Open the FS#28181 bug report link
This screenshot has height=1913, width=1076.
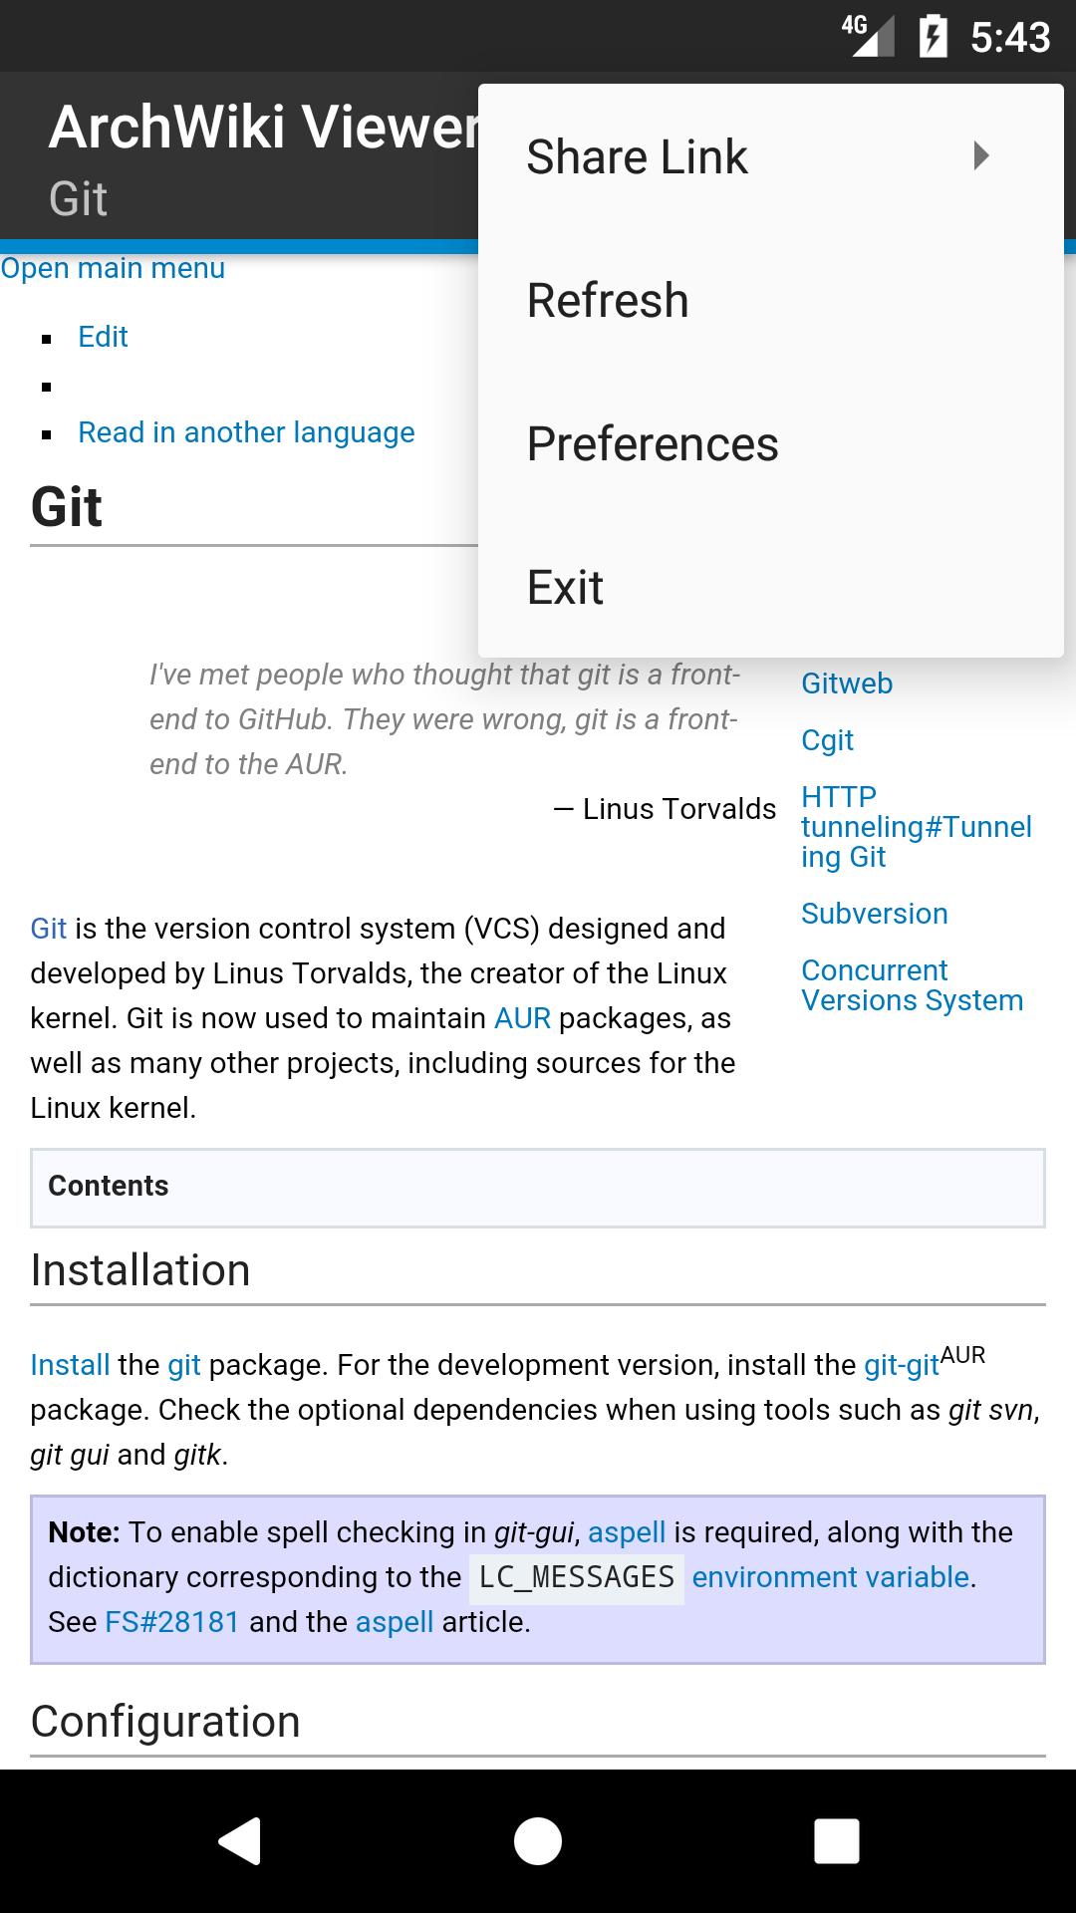[171, 1621]
